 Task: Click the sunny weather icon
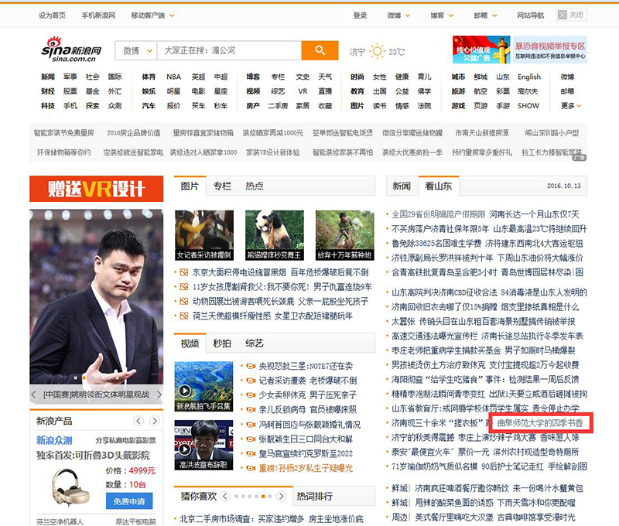(377, 51)
